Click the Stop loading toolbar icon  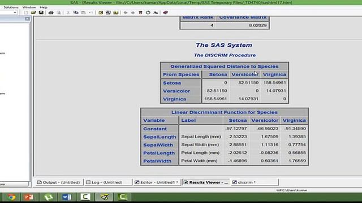140,12
